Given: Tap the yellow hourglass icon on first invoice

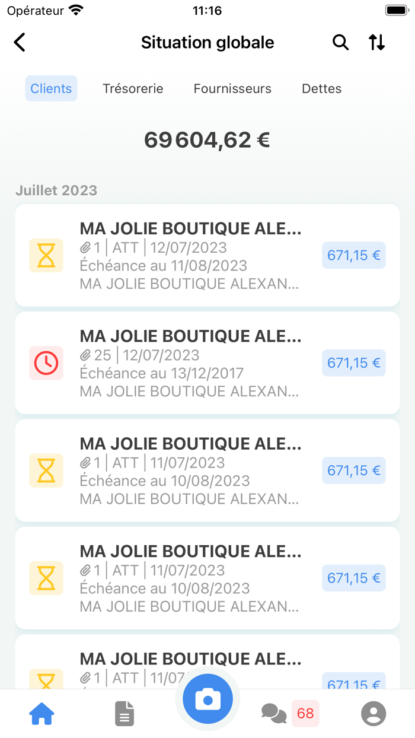Looking at the screenshot, I should [46, 255].
